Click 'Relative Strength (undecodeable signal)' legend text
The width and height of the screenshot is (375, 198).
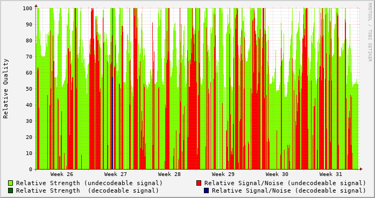89,183
